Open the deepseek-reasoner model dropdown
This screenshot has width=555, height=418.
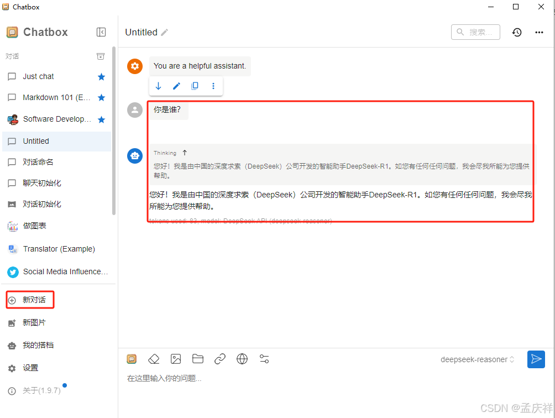[477, 359]
